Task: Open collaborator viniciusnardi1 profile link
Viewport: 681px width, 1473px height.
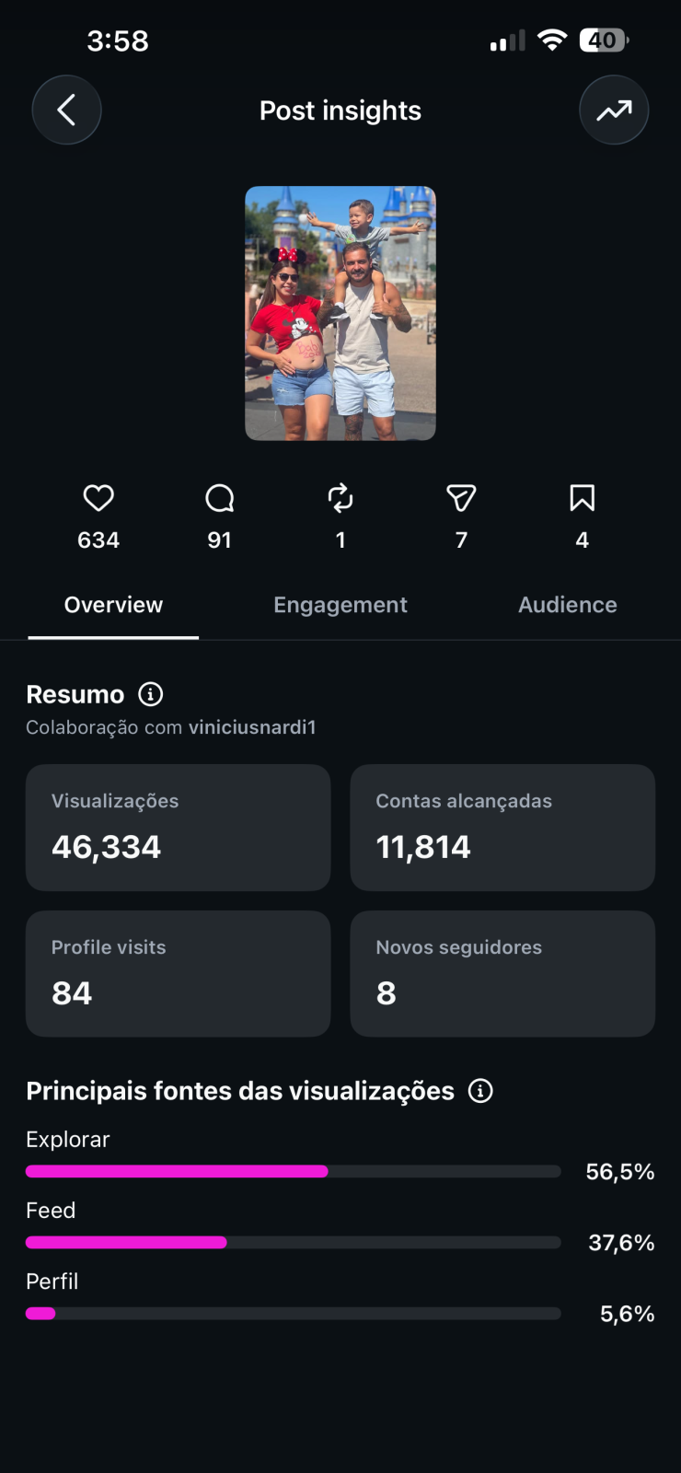Action: 252,727
